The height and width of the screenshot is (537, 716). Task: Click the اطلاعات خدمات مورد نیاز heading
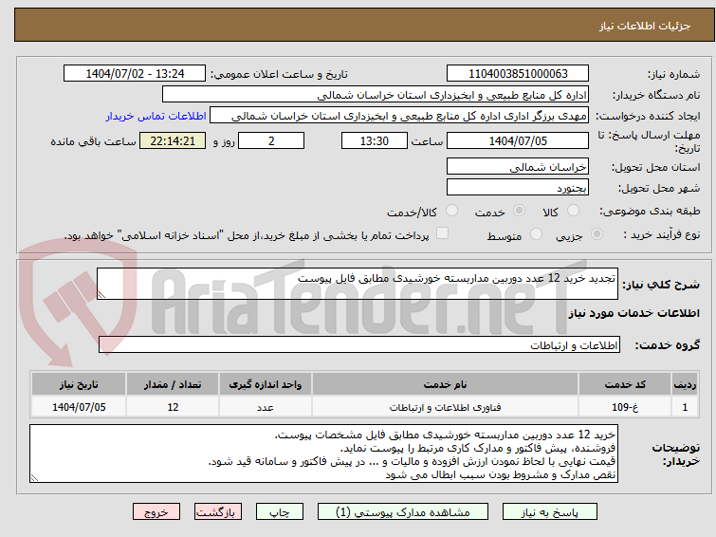[x=633, y=313]
